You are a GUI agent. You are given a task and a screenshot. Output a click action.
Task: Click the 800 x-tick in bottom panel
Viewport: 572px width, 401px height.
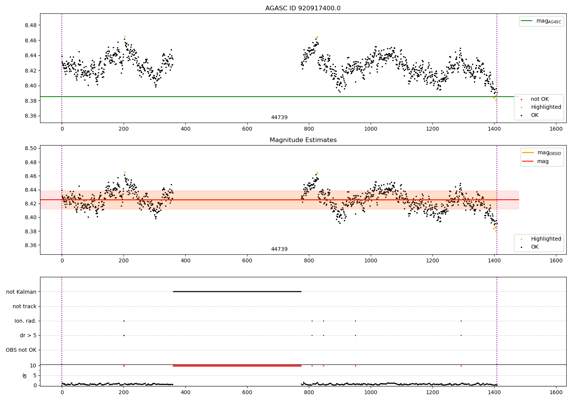coord(309,392)
